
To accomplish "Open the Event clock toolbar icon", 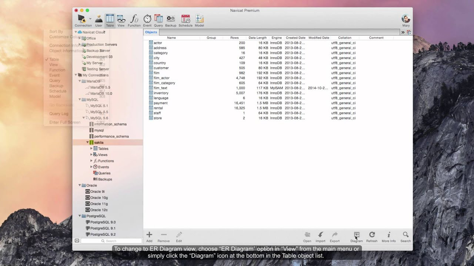I will (147, 19).
